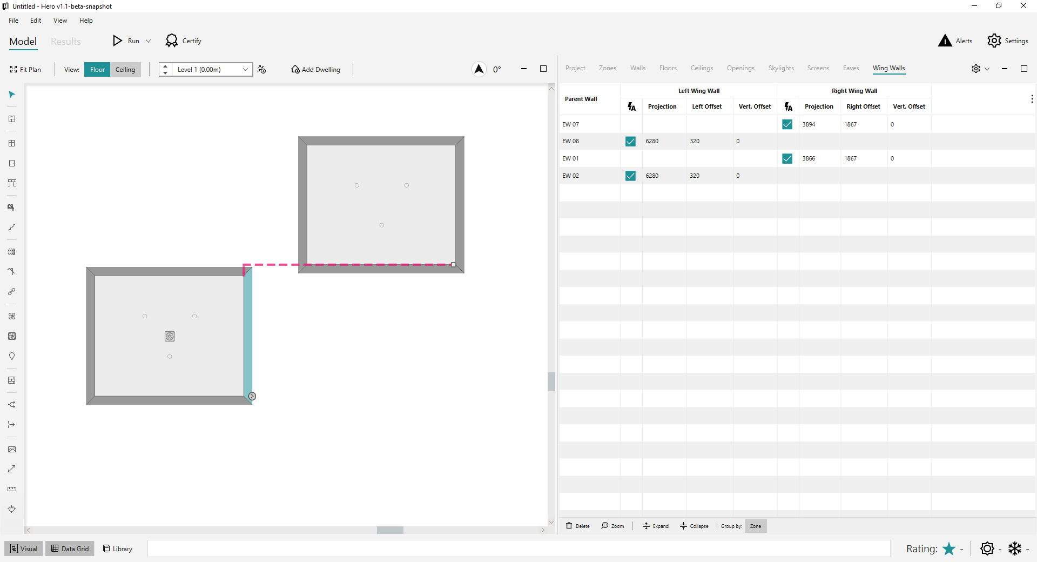Click the north arrow compass icon
Image resolution: width=1037 pixels, height=562 pixels.
coord(479,69)
